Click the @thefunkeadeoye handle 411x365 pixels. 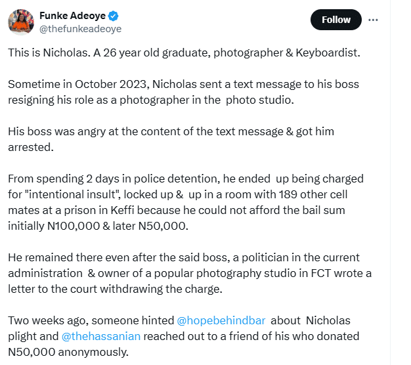tap(81, 29)
